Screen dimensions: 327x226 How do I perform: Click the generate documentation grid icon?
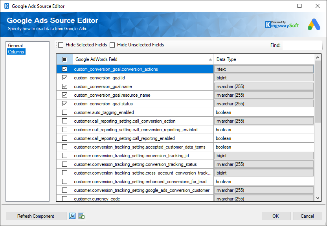click(x=81, y=216)
